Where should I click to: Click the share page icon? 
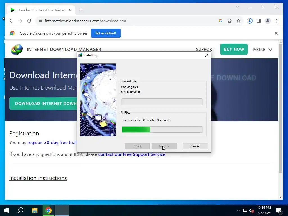pos(229,21)
